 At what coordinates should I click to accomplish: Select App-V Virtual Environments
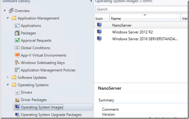(x=43, y=55)
